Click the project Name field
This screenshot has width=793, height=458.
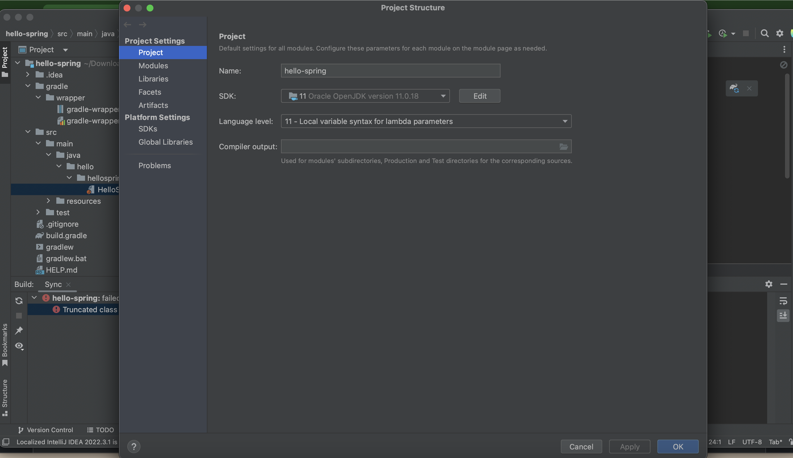tap(390, 71)
